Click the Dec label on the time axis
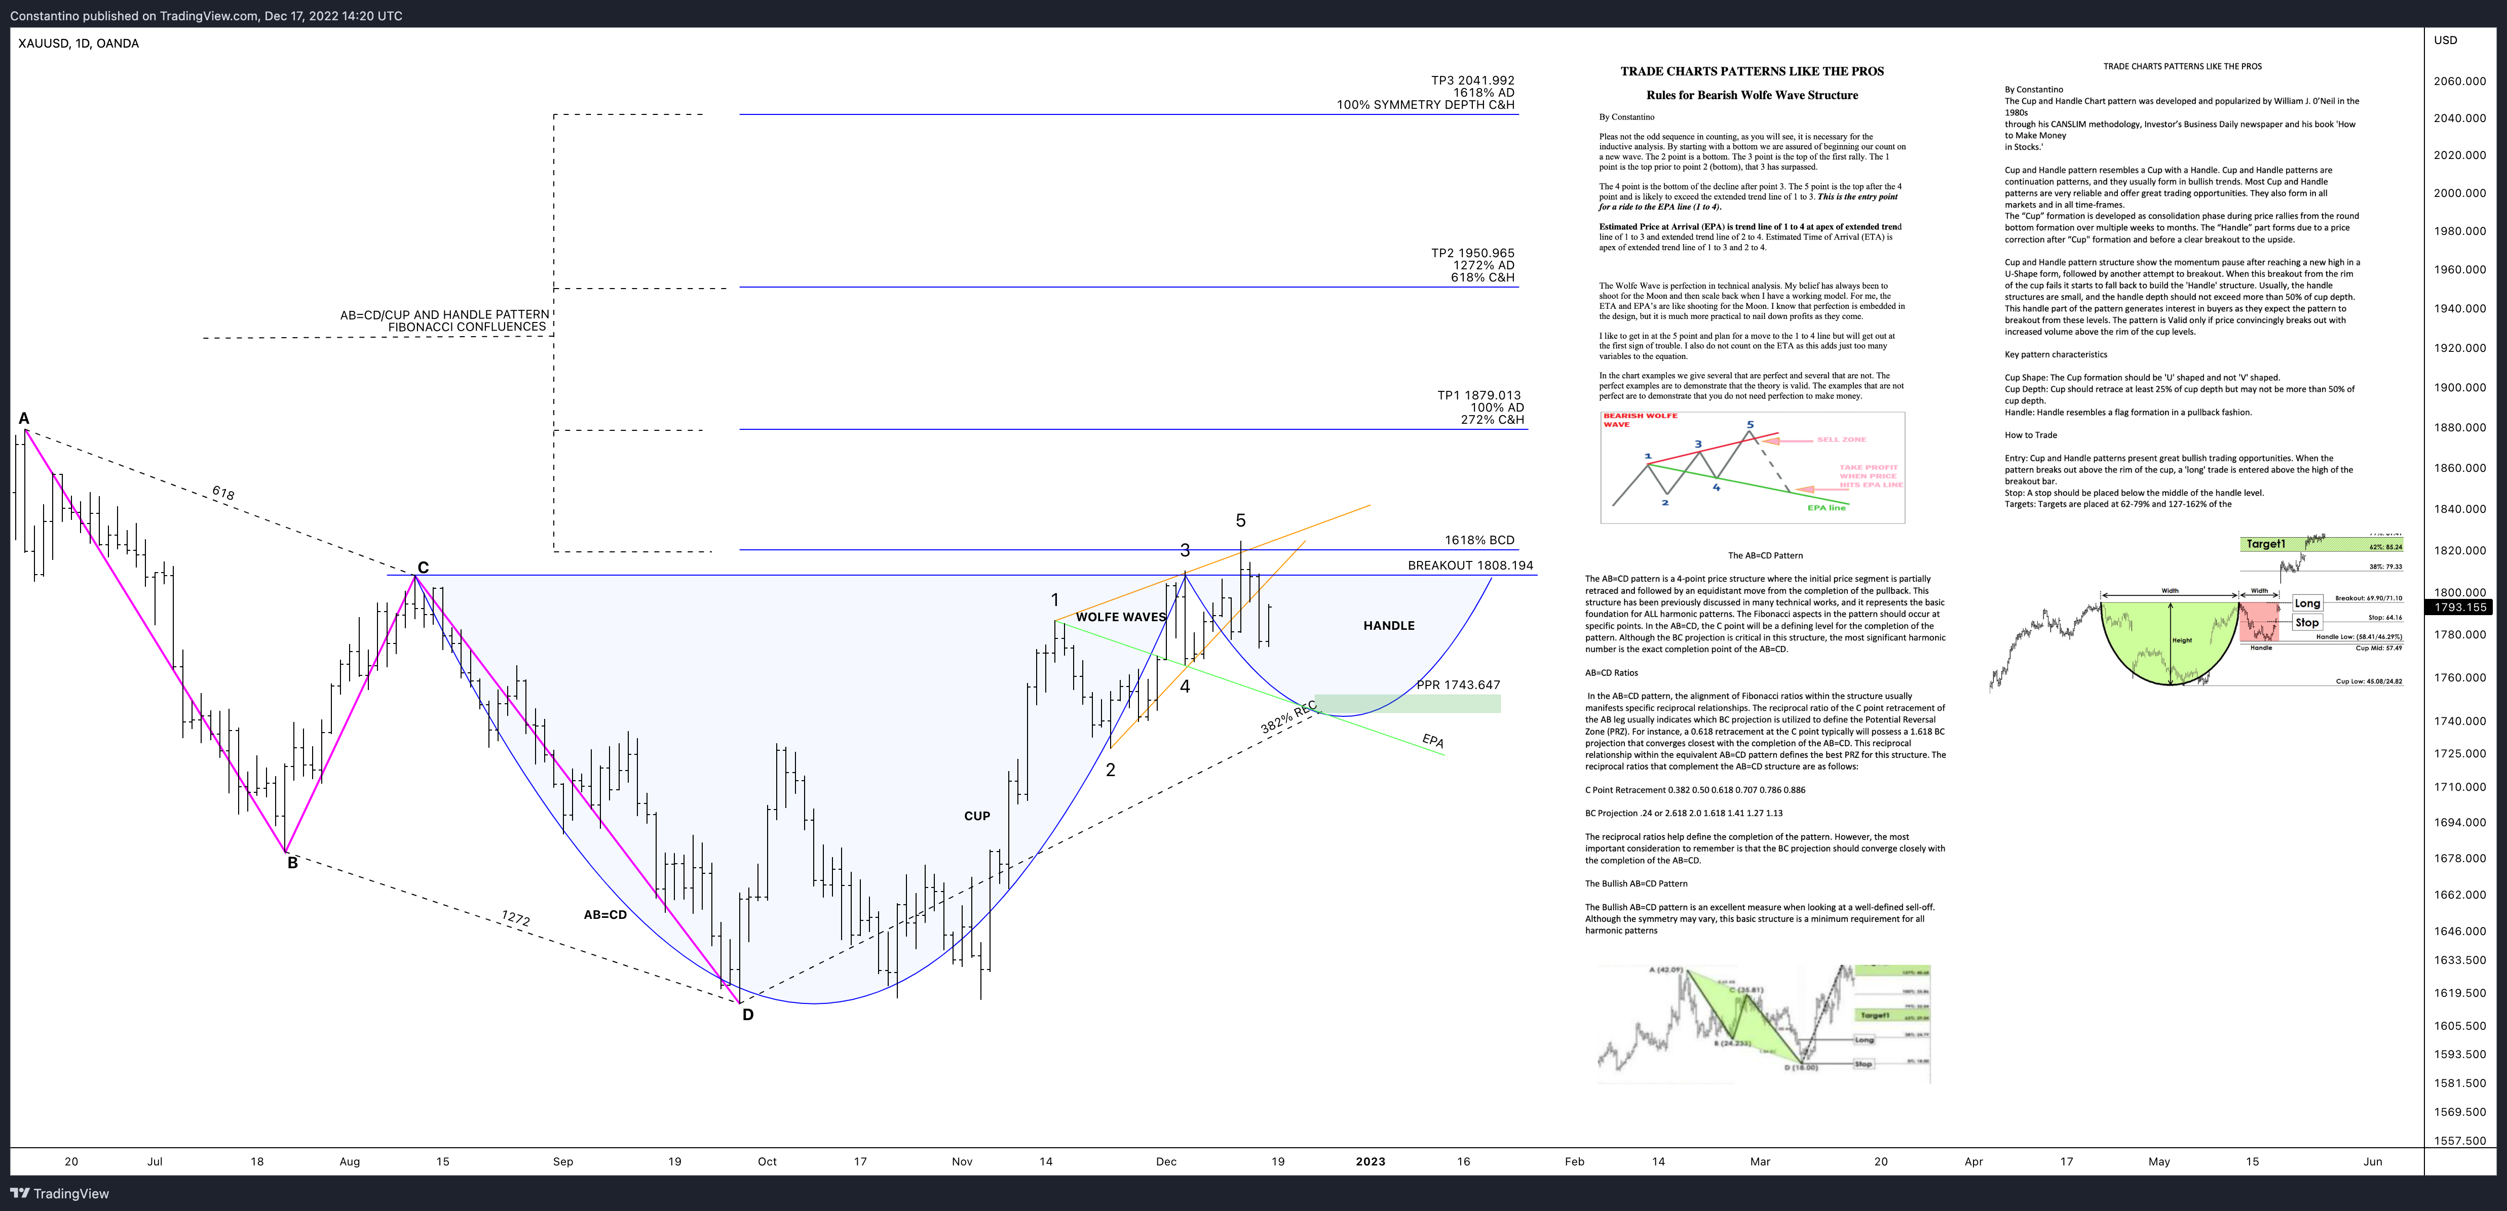 tap(1166, 1161)
